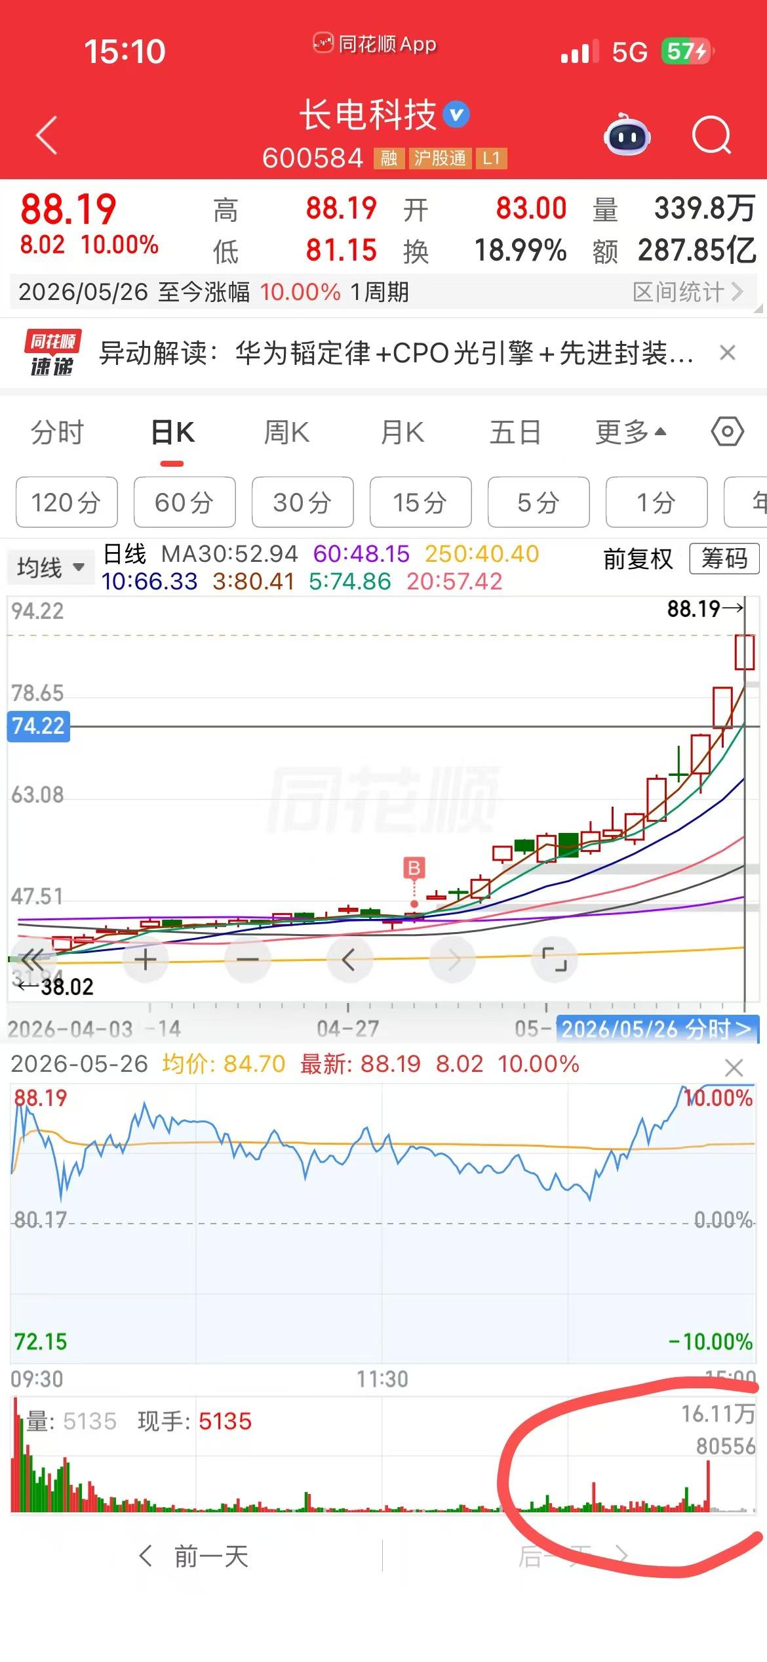Select the 30分 period

[x=303, y=502]
